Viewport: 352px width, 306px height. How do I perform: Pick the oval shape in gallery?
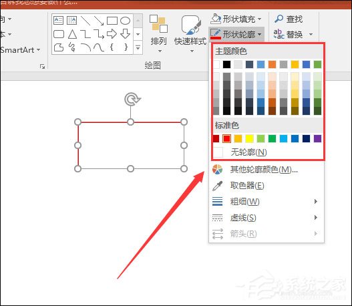click(126, 21)
